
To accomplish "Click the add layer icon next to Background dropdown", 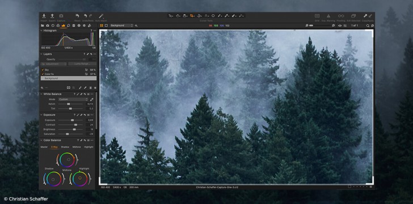I will tap(136, 25).
